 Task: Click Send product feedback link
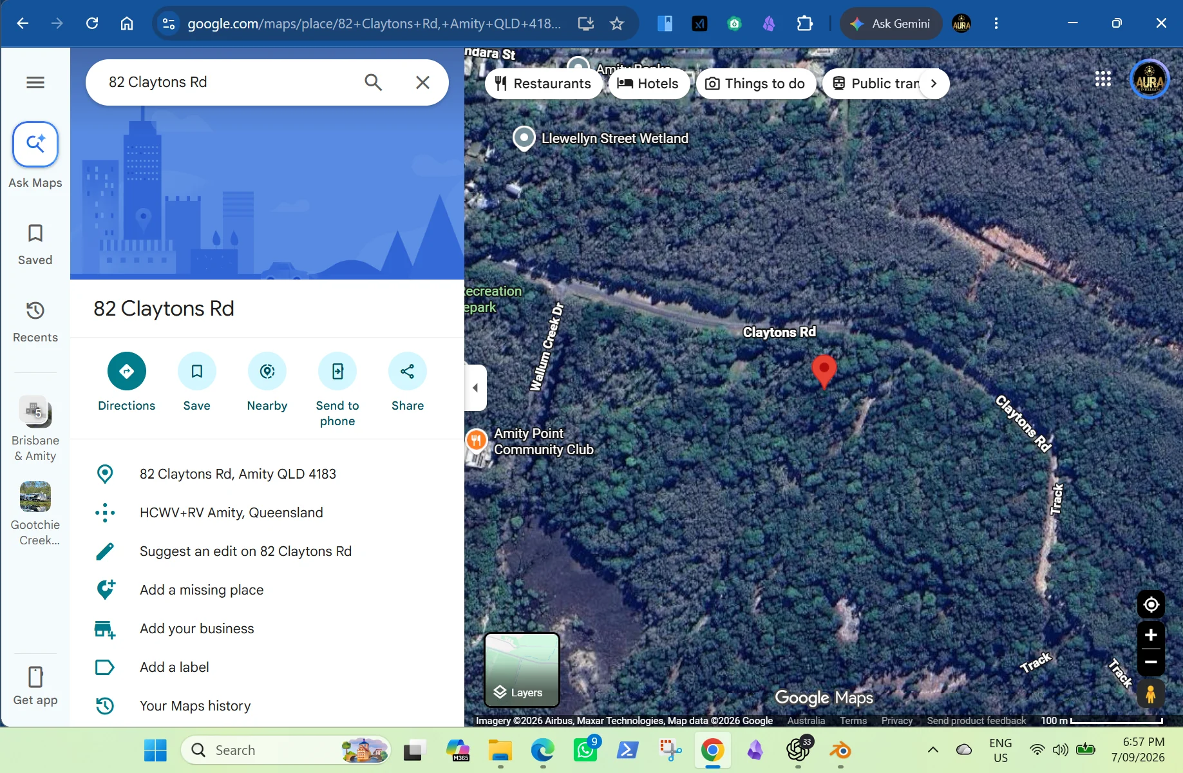[x=976, y=721]
